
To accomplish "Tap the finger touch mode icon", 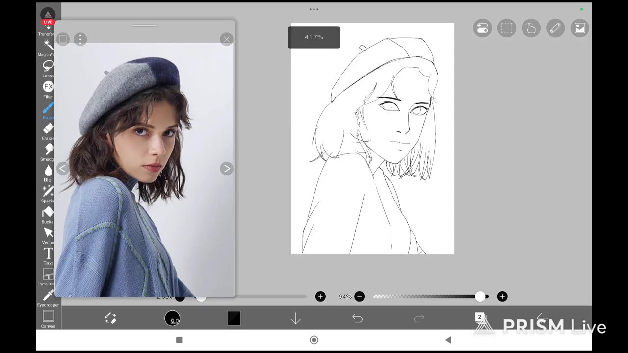I will 531,28.
